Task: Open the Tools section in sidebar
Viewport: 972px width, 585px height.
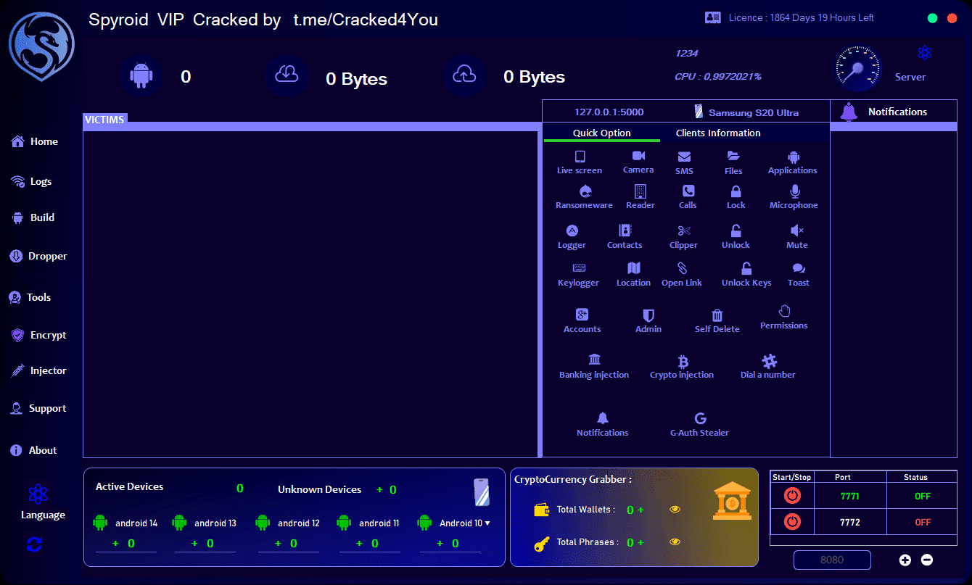Action: pos(30,297)
